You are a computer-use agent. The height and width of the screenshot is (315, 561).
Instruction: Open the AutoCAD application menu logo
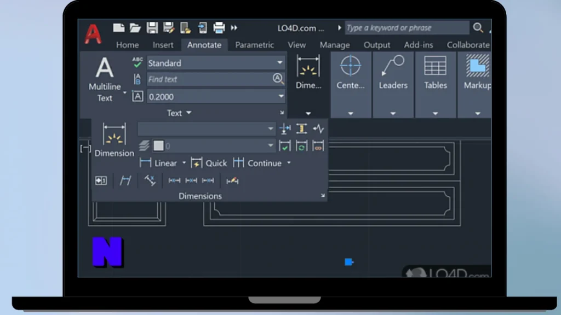[x=93, y=34]
